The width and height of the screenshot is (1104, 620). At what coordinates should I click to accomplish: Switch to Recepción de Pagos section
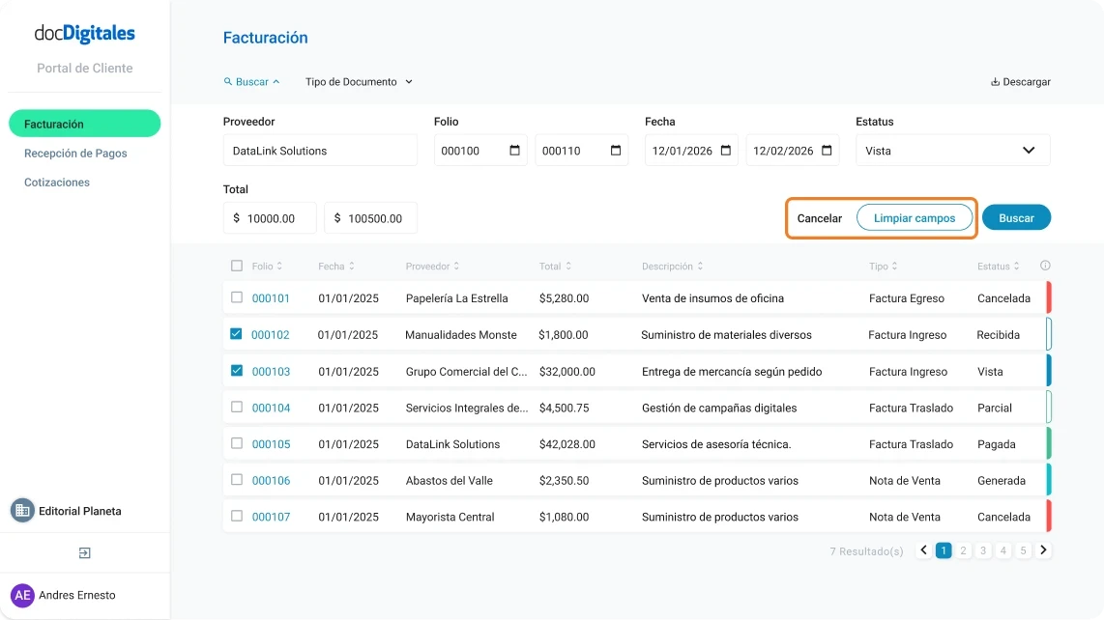coord(73,153)
